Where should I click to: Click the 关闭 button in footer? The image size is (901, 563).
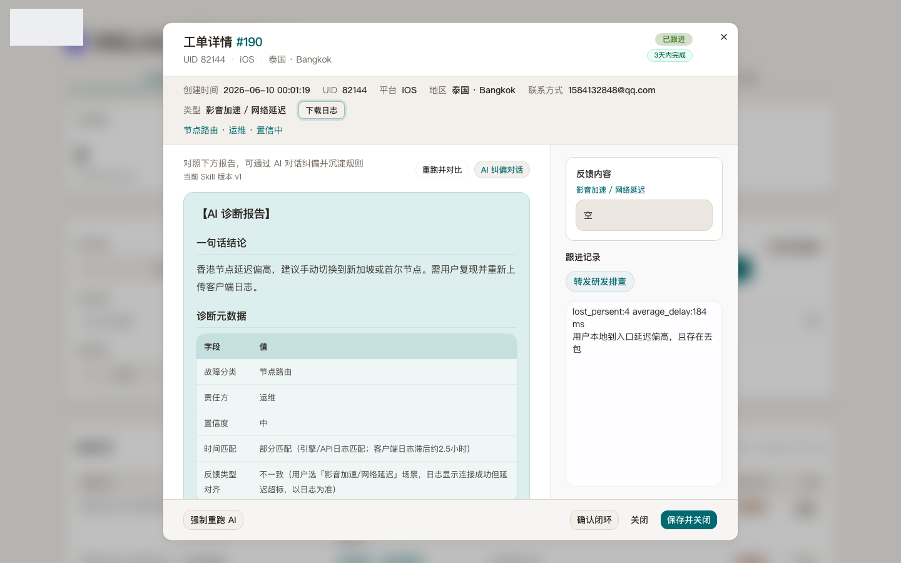click(x=639, y=520)
